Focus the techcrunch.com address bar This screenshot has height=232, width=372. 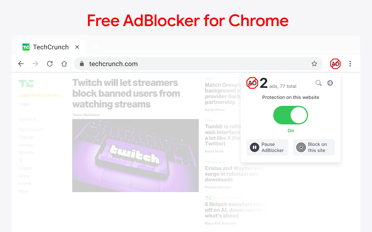pyautogui.click(x=198, y=64)
